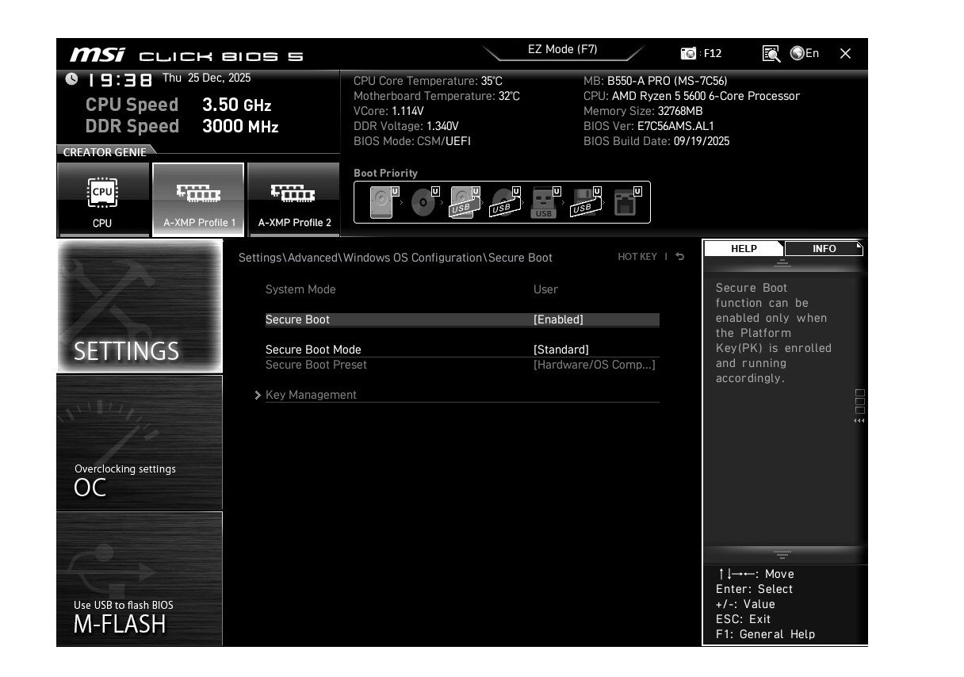Click the clock icon beside the time
This screenshot has height=677, width=964.
click(71, 78)
